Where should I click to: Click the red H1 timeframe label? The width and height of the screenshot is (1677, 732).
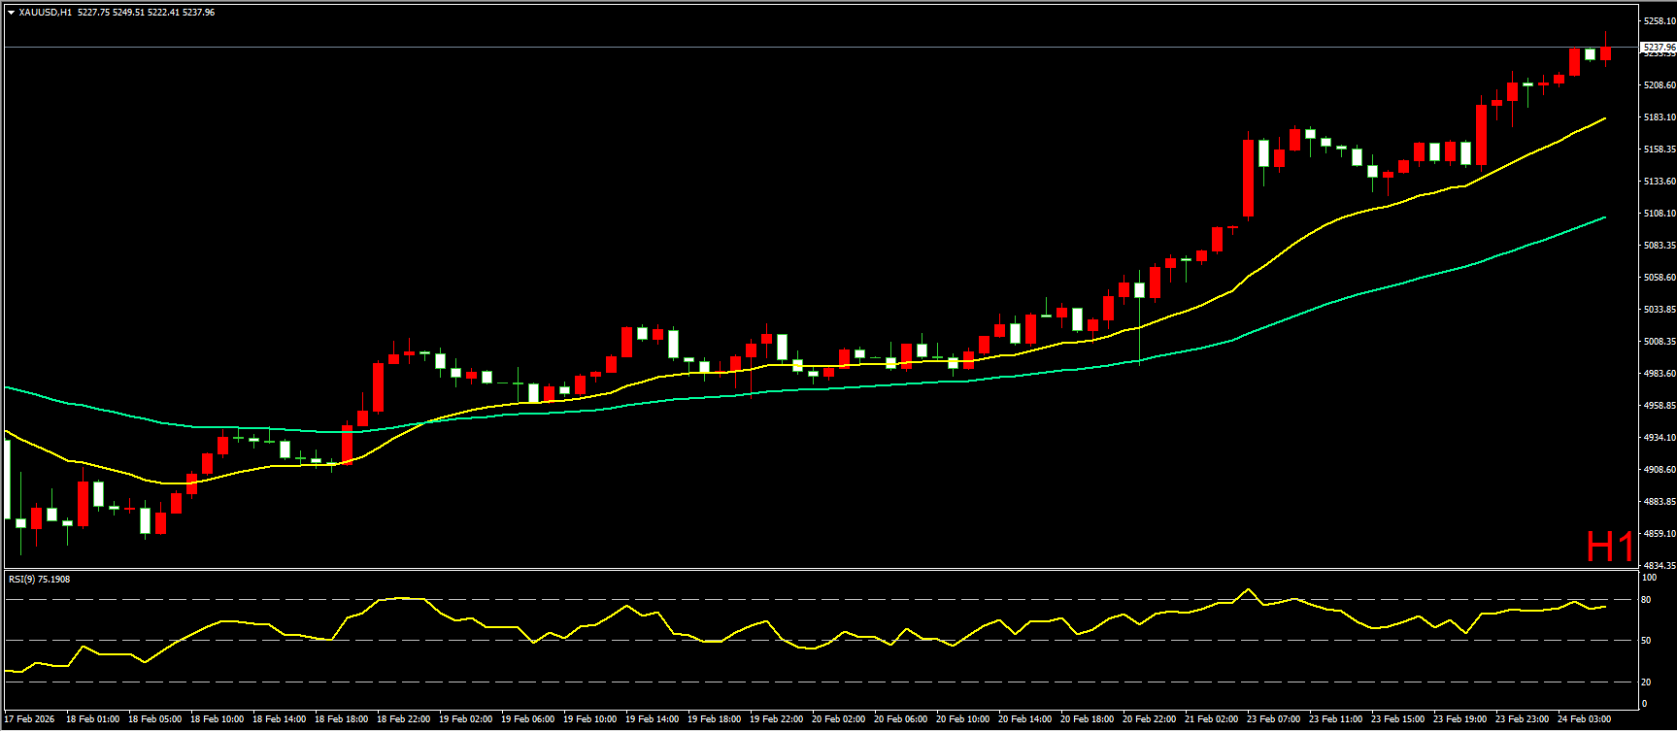tap(1609, 548)
